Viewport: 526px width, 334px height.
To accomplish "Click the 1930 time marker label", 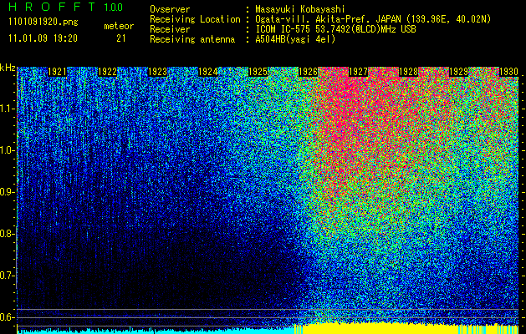I will point(509,72).
